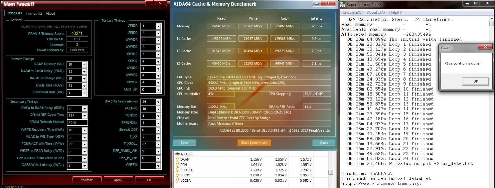This screenshot has height=188, width=495.
Task: Click the DRAM:FSB Ratio 11:1 field
Action: (x=317, y=106)
